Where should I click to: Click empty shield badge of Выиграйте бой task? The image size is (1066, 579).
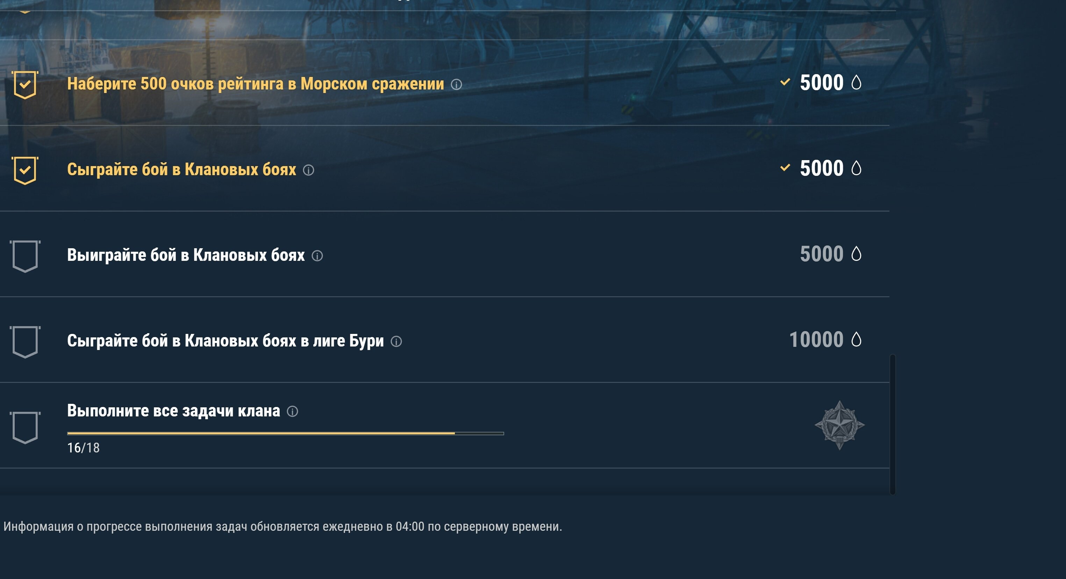click(x=25, y=256)
